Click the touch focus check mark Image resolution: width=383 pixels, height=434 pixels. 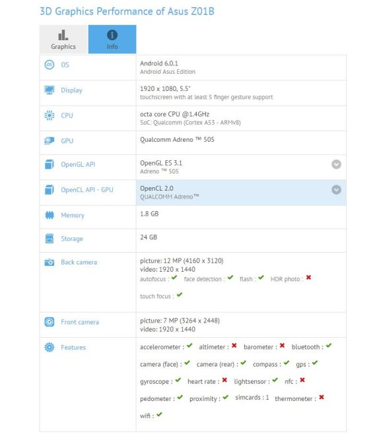[180, 295]
